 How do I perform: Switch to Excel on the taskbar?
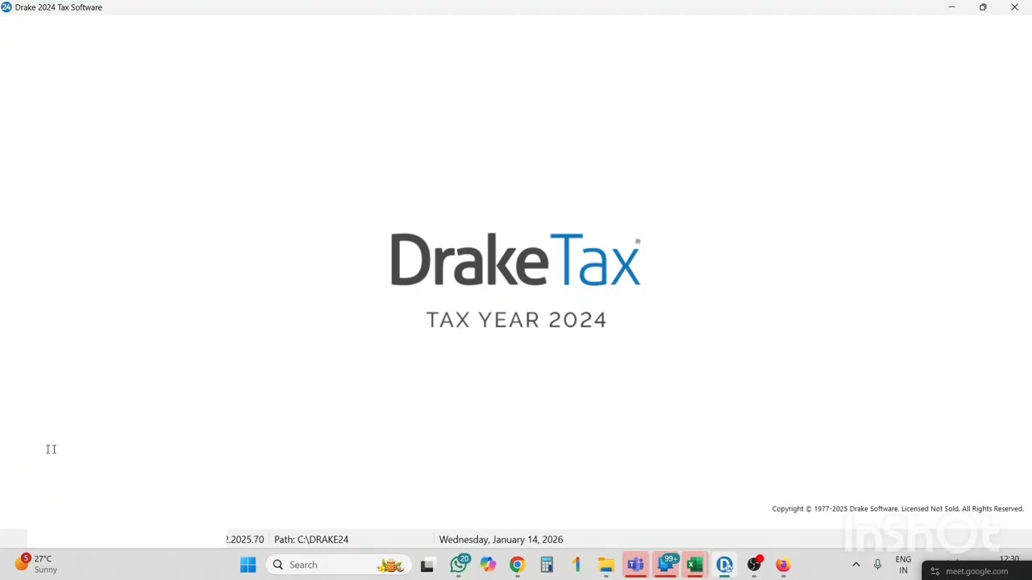694,565
